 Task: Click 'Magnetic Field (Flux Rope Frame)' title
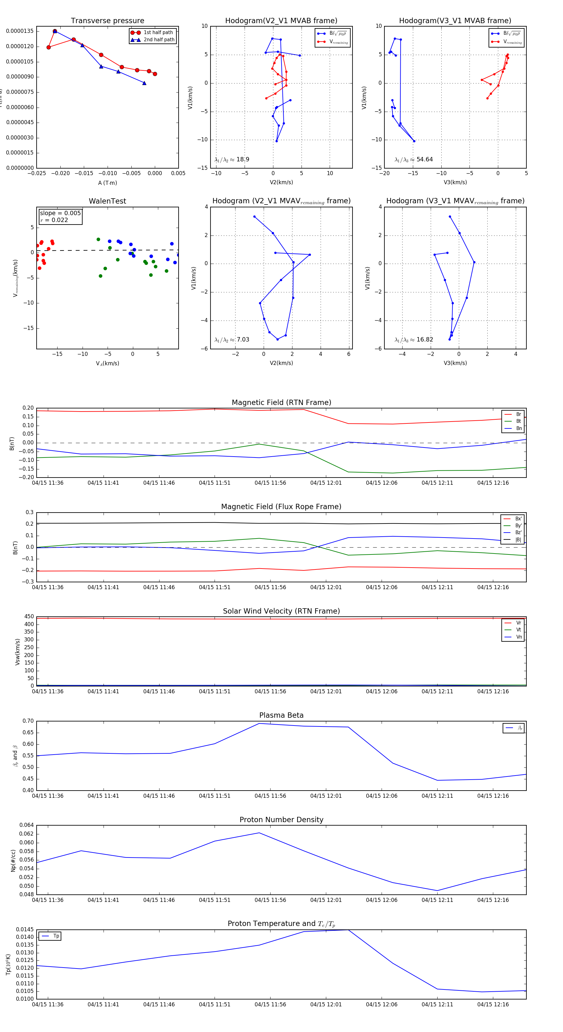pyautogui.click(x=281, y=507)
